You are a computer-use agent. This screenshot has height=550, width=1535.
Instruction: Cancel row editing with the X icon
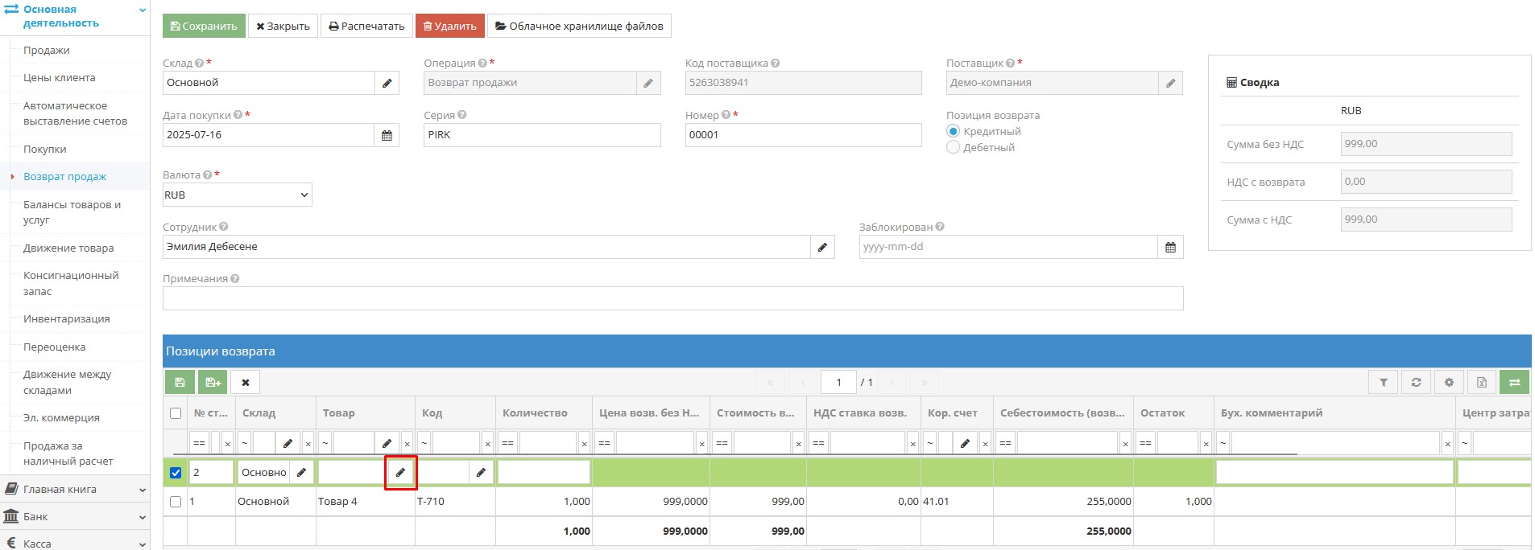pyautogui.click(x=246, y=382)
